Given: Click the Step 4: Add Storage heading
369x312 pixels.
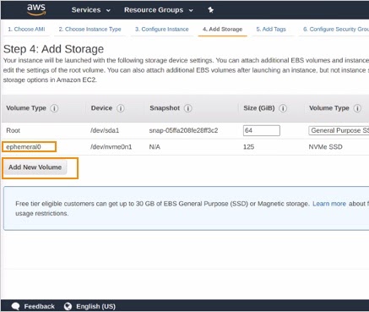Looking at the screenshot, I should [x=53, y=49].
